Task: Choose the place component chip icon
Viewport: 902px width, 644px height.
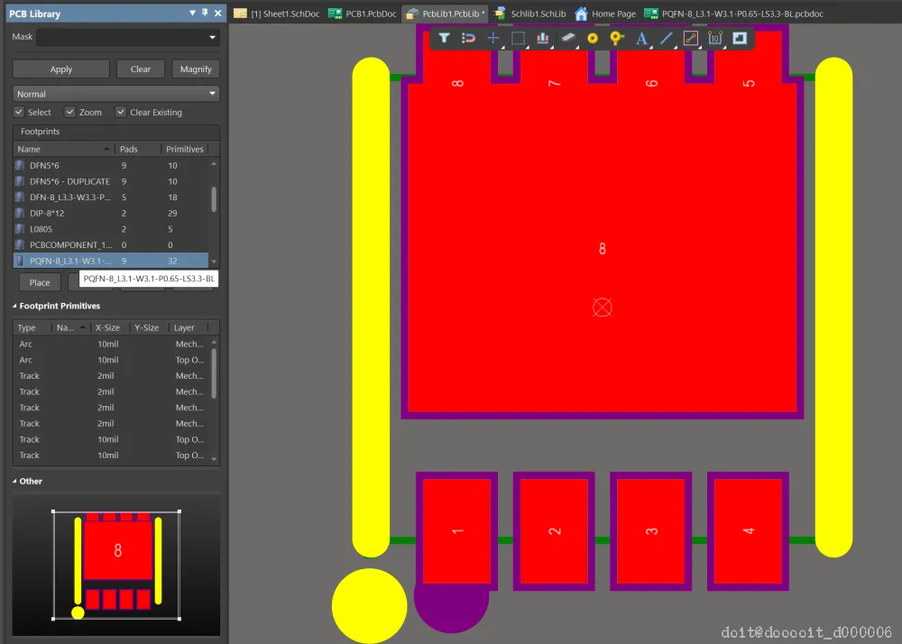Action: [x=567, y=39]
